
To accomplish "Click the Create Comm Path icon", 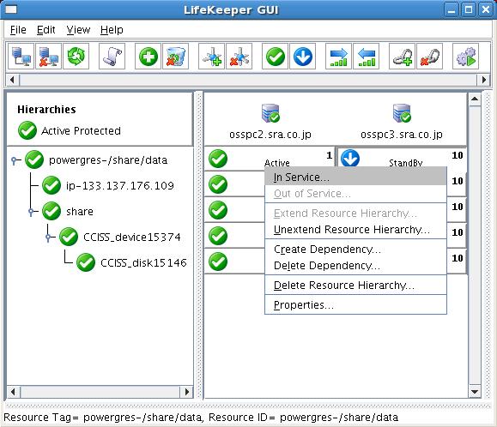I will click(211, 57).
